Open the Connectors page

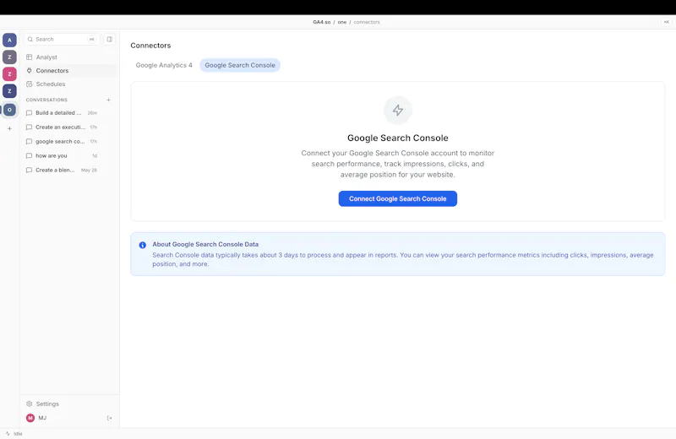(70, 71)
